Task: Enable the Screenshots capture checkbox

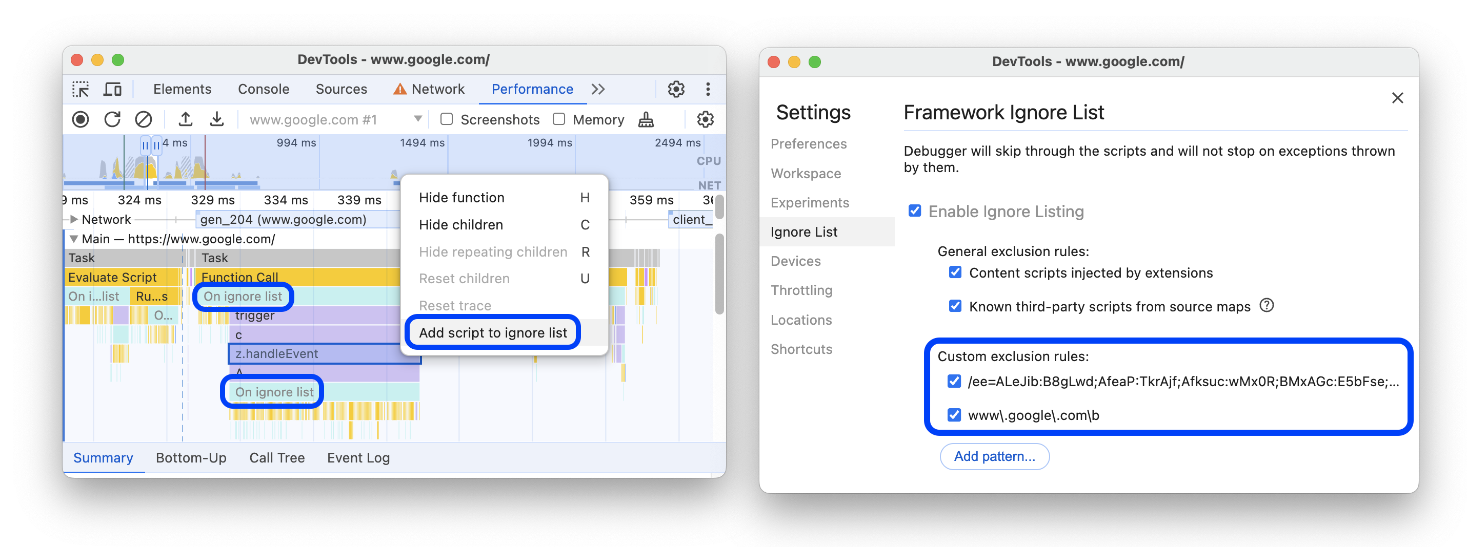Action: [447, 119]
